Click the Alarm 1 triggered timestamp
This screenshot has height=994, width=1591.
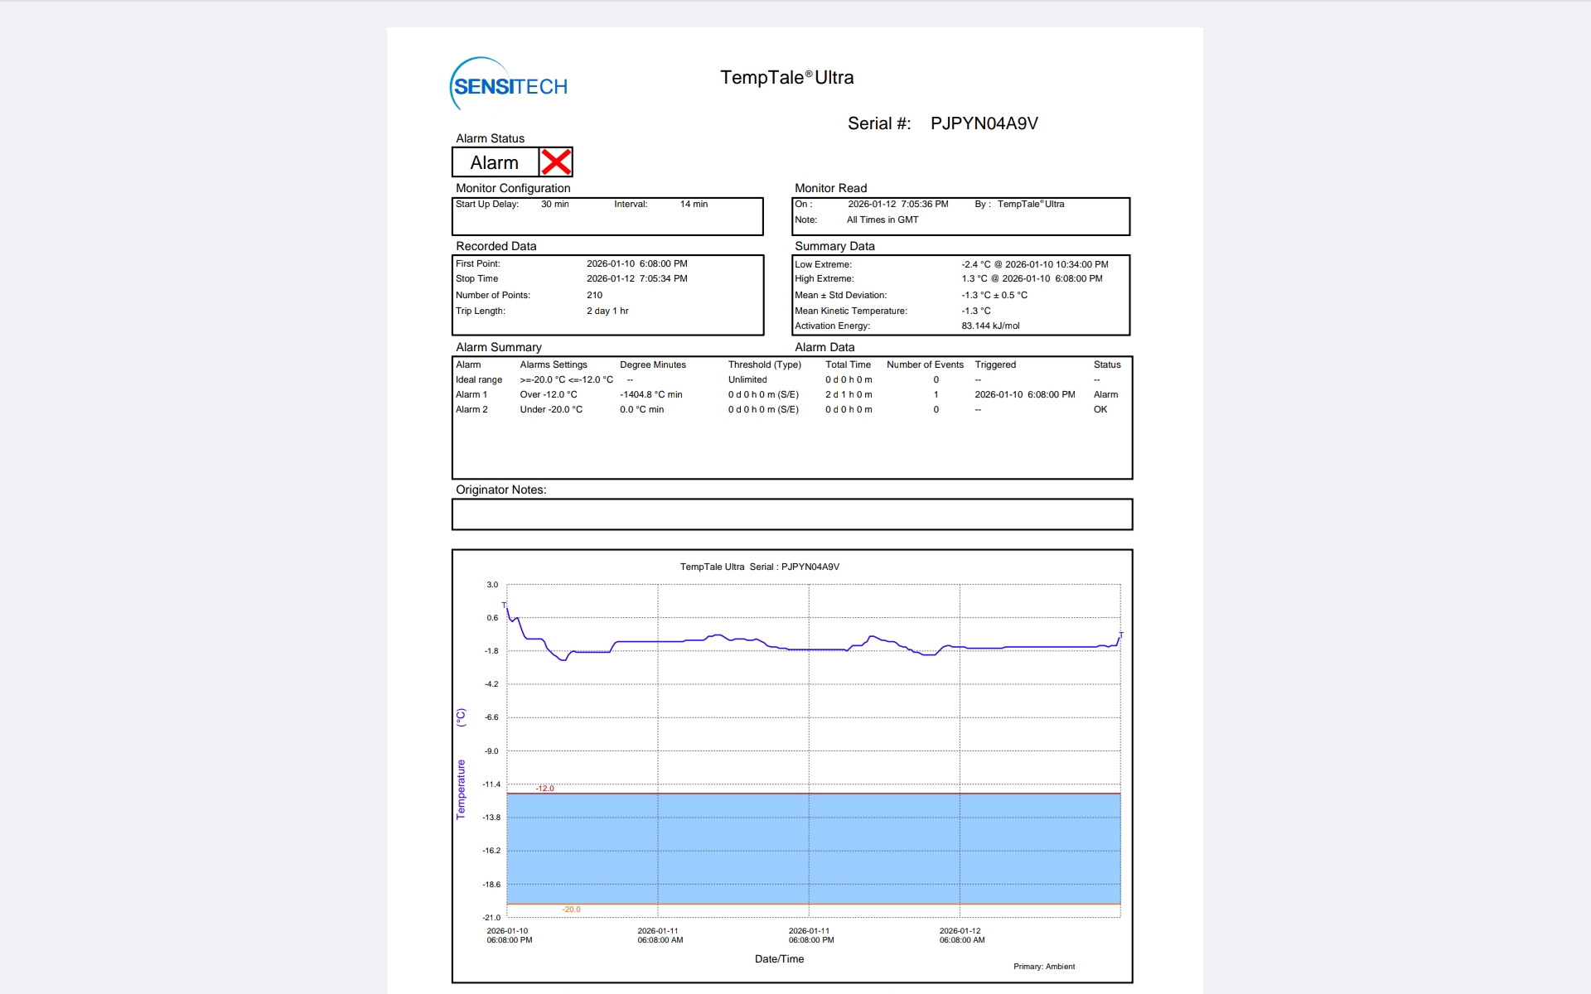(1024, 395)
